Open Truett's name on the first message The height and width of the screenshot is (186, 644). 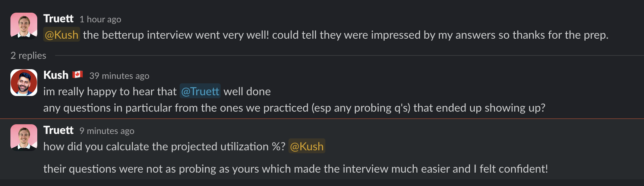coord(58,19)
